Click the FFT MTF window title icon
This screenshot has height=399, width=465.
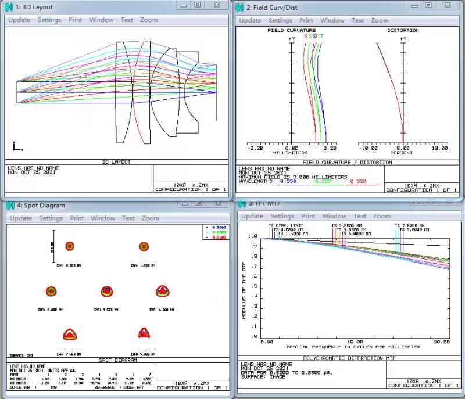pos(242,203)
